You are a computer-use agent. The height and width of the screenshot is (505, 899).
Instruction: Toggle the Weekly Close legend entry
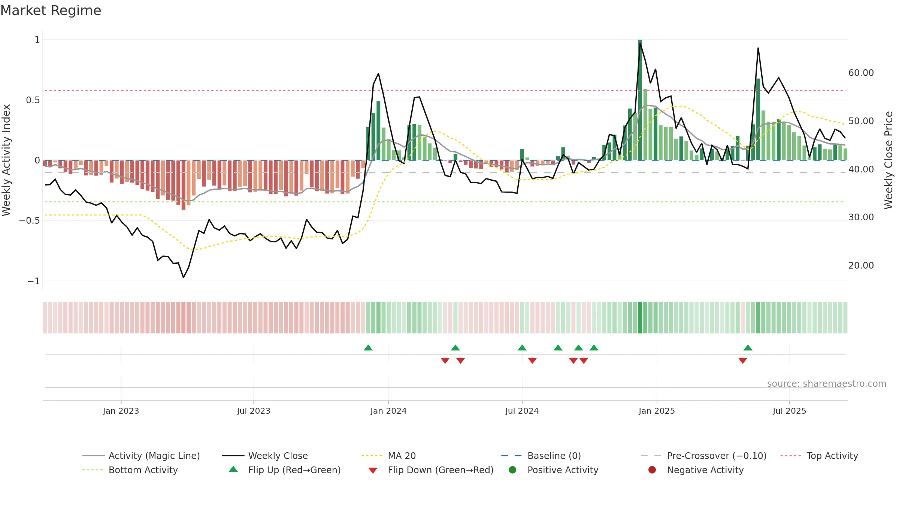pyautogui.click(x=265, y=456)
